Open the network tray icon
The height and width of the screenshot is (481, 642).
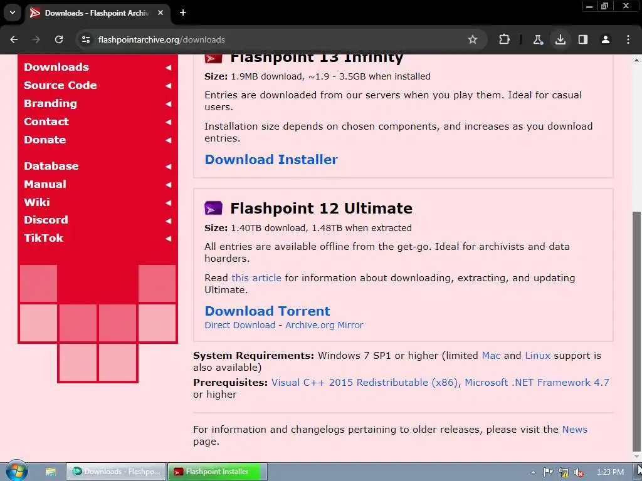pos(564,472)
